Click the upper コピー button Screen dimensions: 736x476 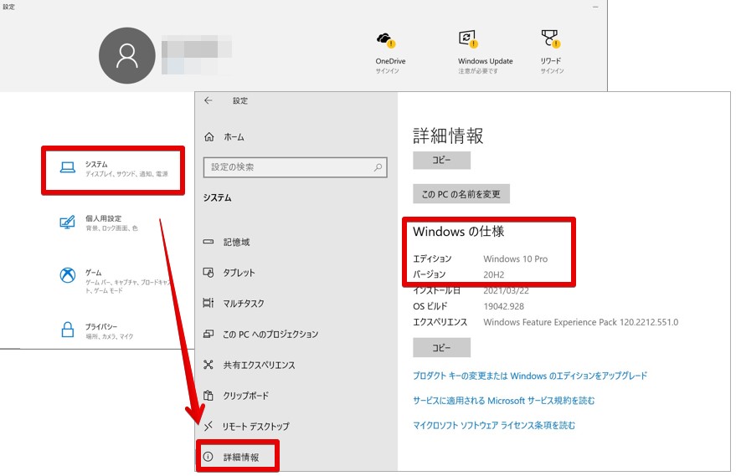pyautogui.click(x=442, y=160)
